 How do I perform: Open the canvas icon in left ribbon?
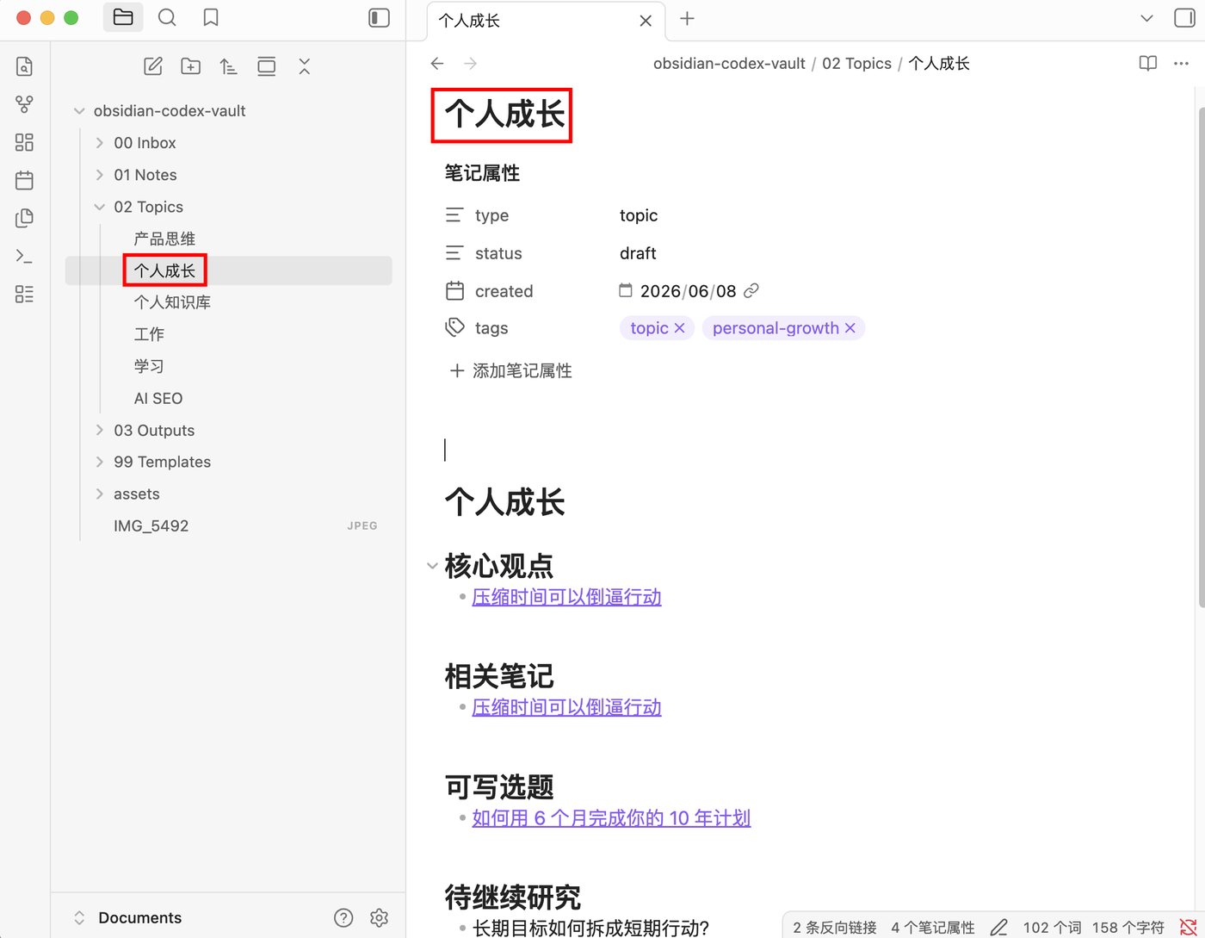(24, 142)
